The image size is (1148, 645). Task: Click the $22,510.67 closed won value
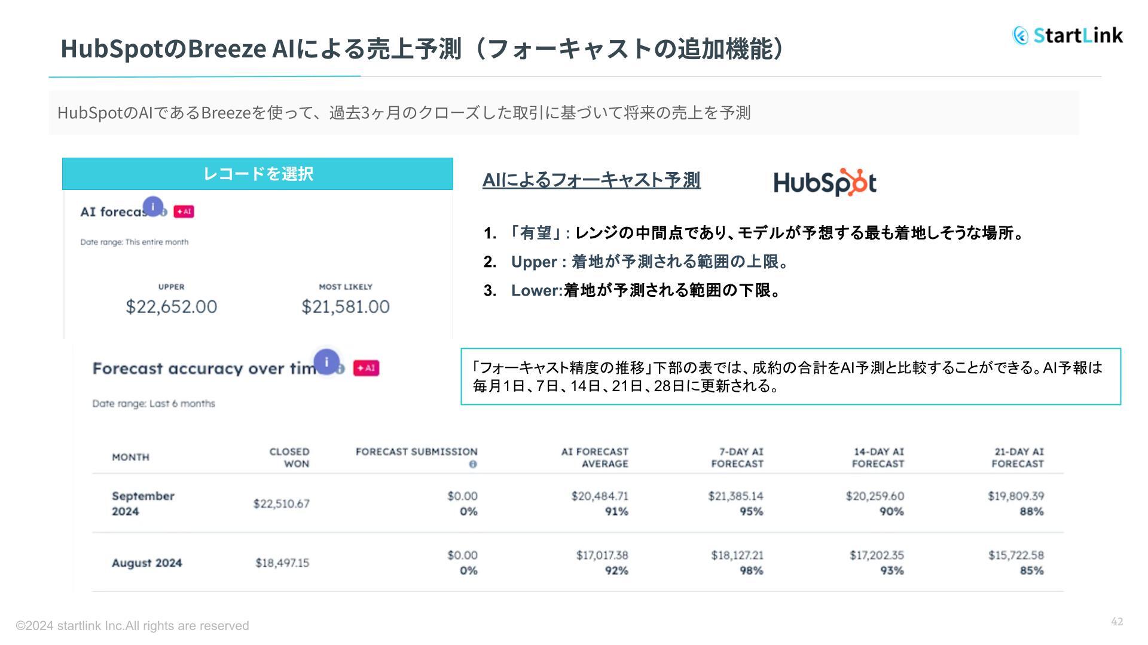click(x=281, y=503)
